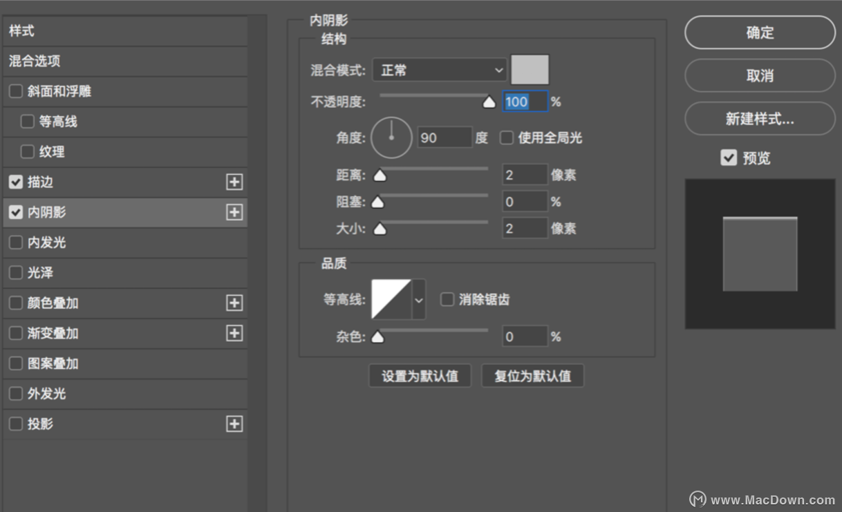Screen dimensions: 842x512
Task: Open the 等高线 contour picker arrow
Action: point(418,299)
